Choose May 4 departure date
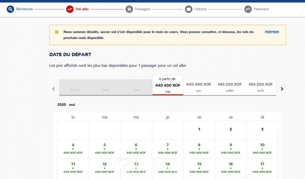The image size is (305, 179). click(73, 149)
